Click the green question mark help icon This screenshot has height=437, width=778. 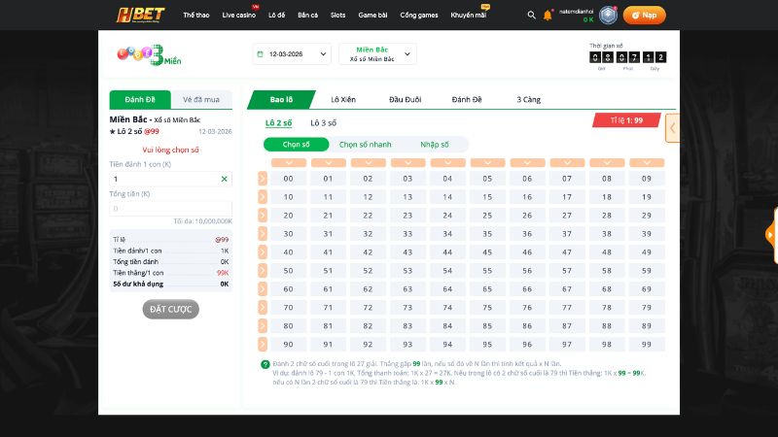(265, 364)
